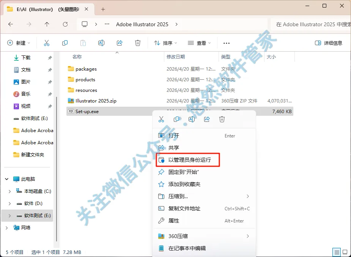Image resolution: width=351 pixels, height=257 pixels.
Task: Click the Share icon in the context menu
Action: click(207, 119)
